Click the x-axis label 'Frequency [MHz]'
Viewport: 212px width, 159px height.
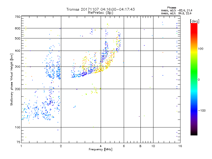tap(100, 149)
